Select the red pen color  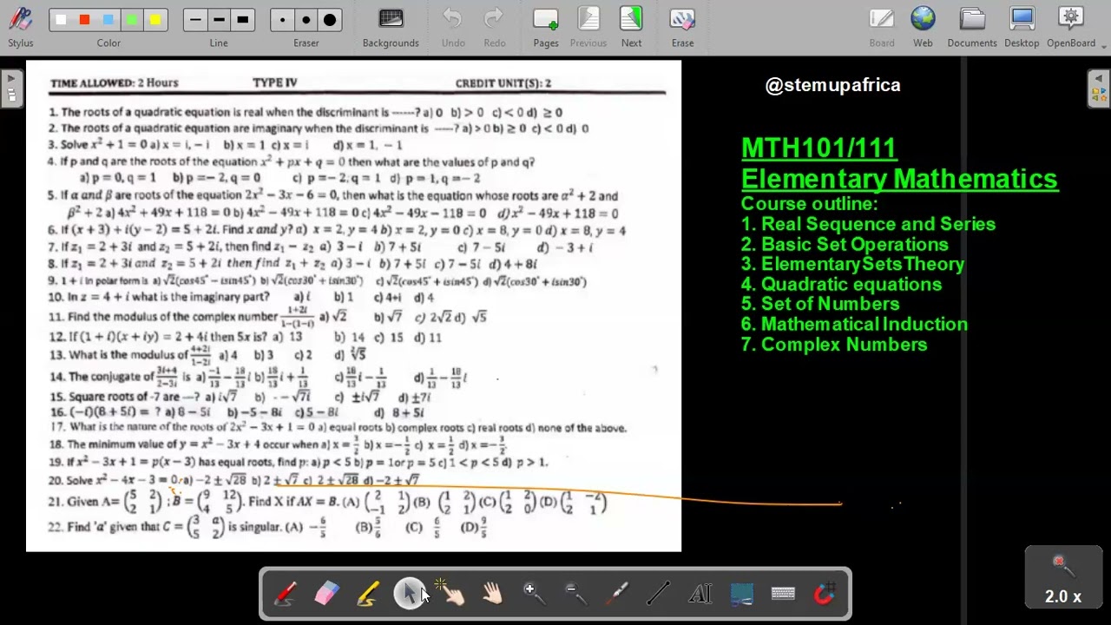(x=84, y=20)
